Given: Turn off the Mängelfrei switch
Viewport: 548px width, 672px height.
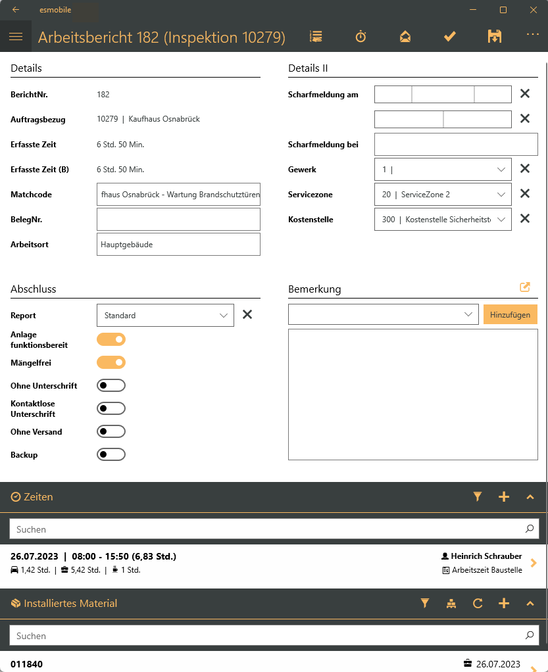Looking at the screenshot, I should [111, 362].
